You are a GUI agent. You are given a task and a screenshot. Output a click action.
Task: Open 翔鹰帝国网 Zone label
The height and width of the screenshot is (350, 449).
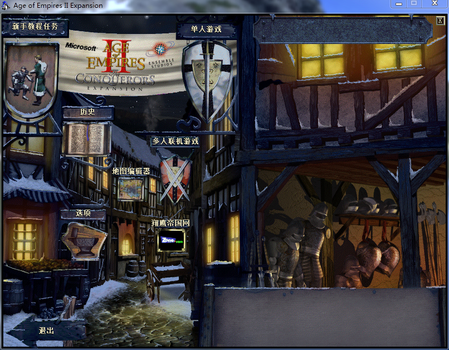(x=170, y=223)
